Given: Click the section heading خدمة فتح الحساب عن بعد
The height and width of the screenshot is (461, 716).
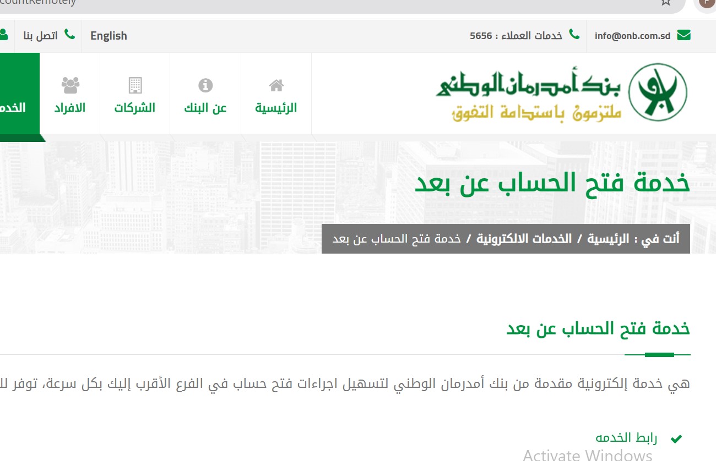Looking at the screenshot, I should click(x=598, y=328).
